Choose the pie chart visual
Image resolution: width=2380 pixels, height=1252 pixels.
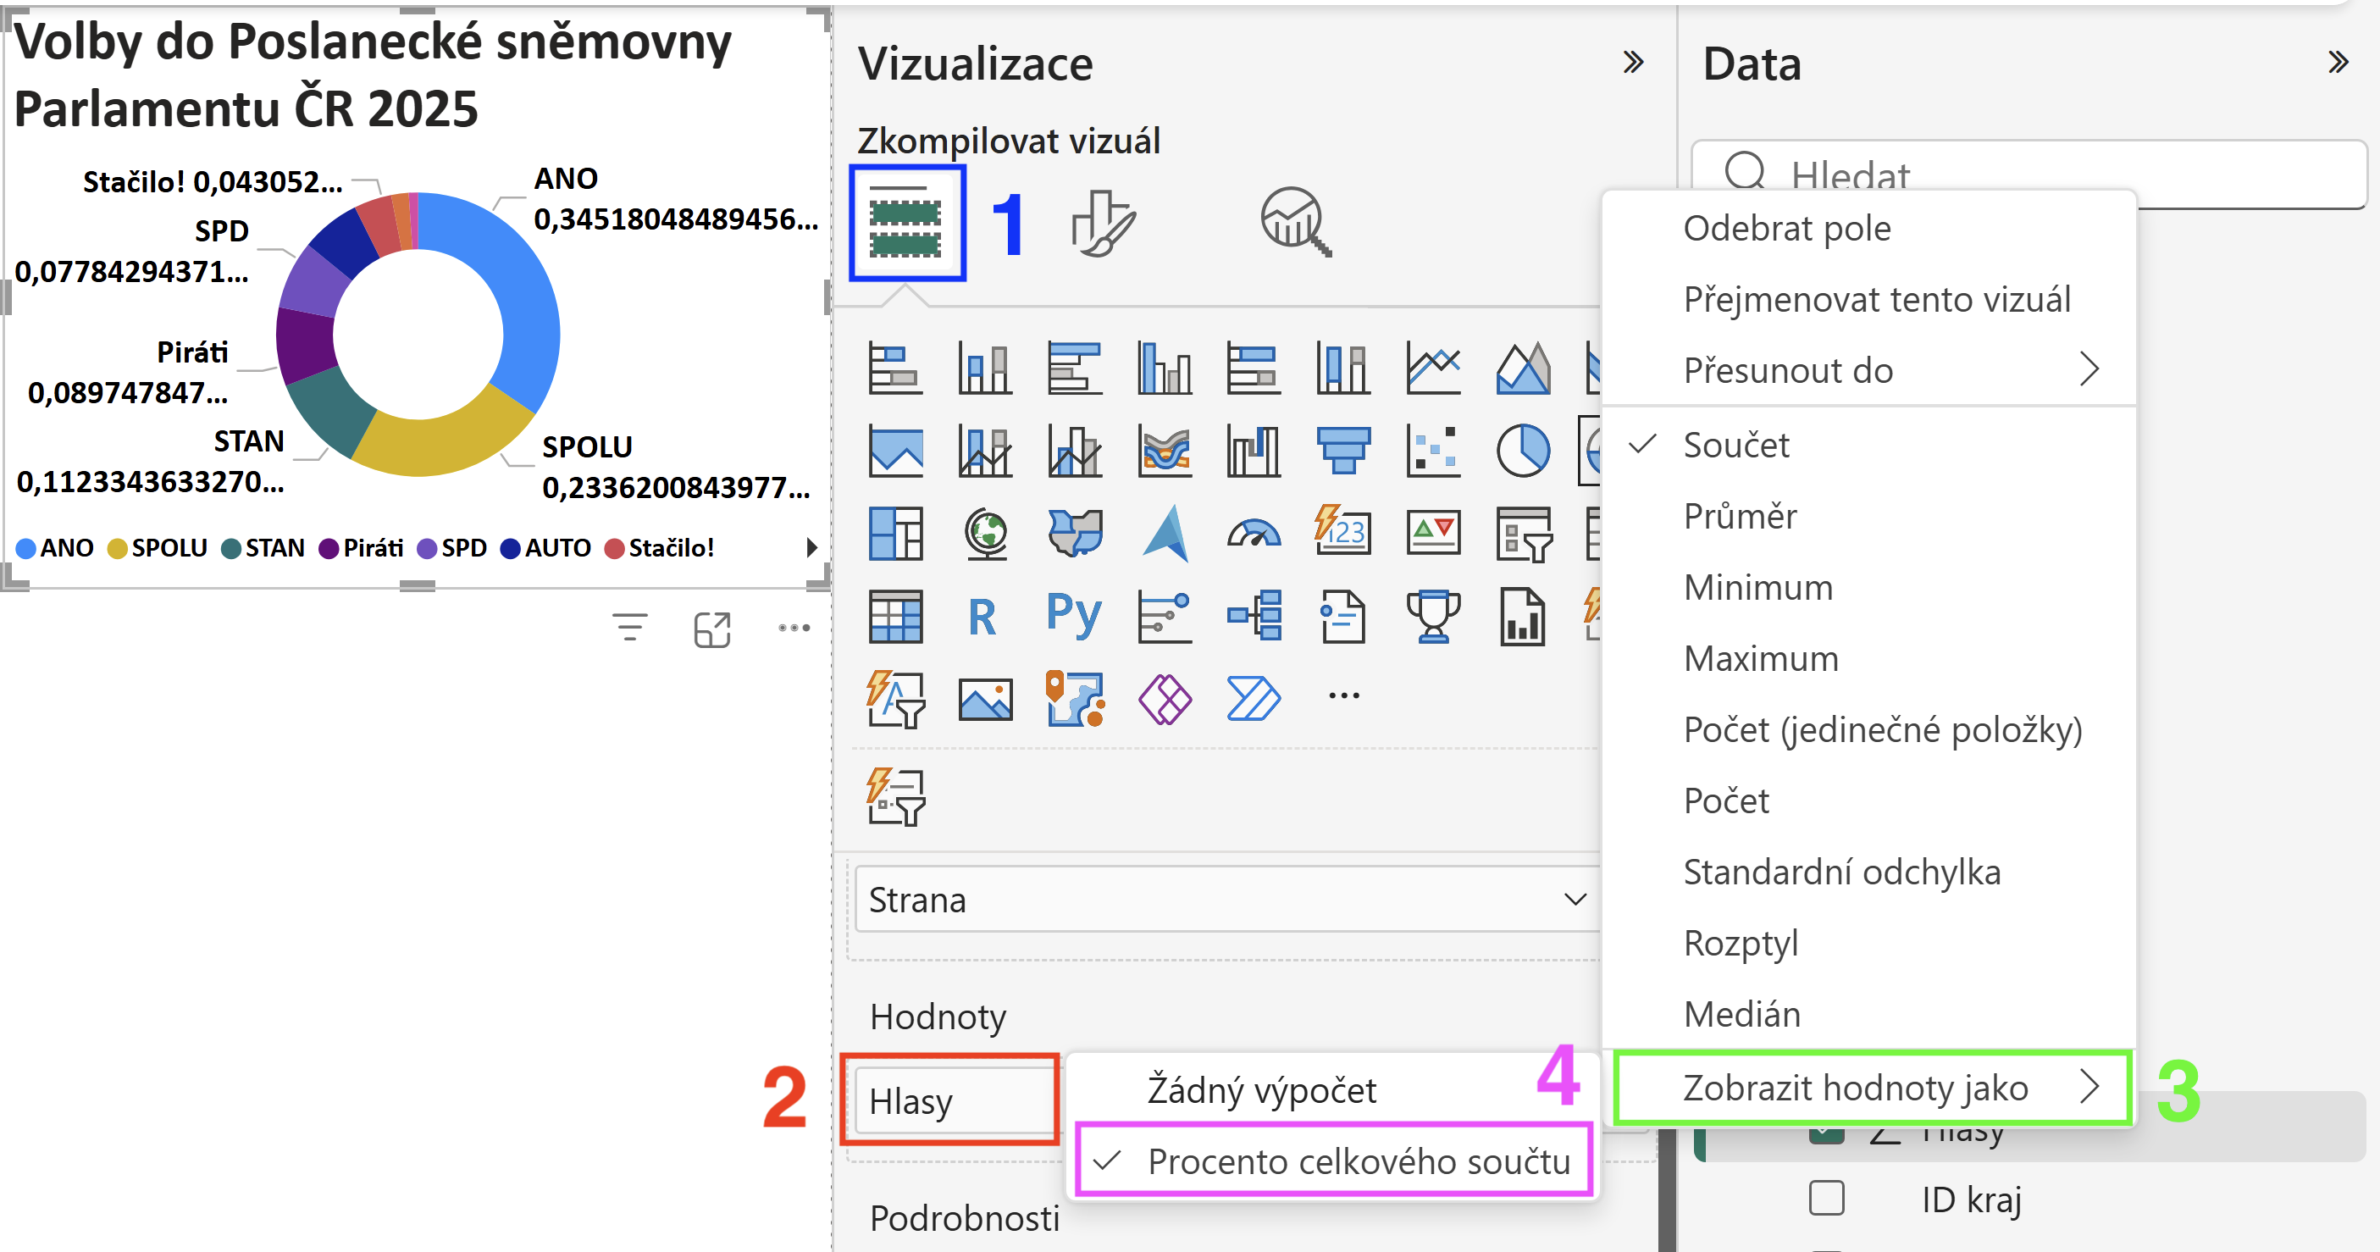(x=1522, y=451)
